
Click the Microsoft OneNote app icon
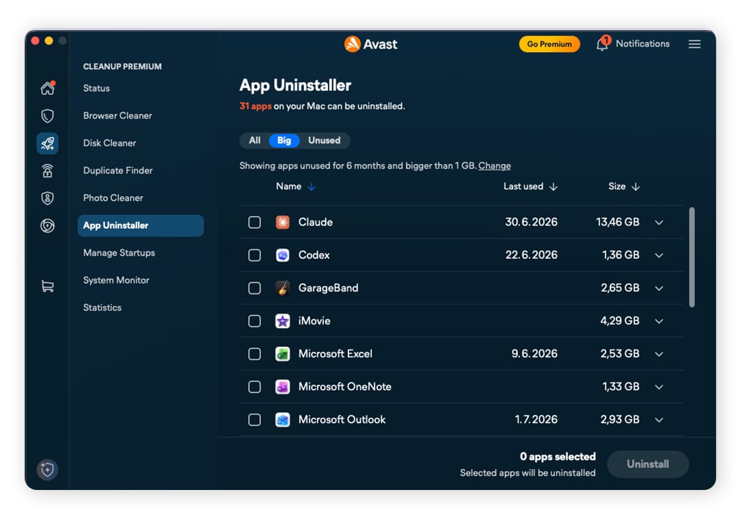(x=282, y=387)
